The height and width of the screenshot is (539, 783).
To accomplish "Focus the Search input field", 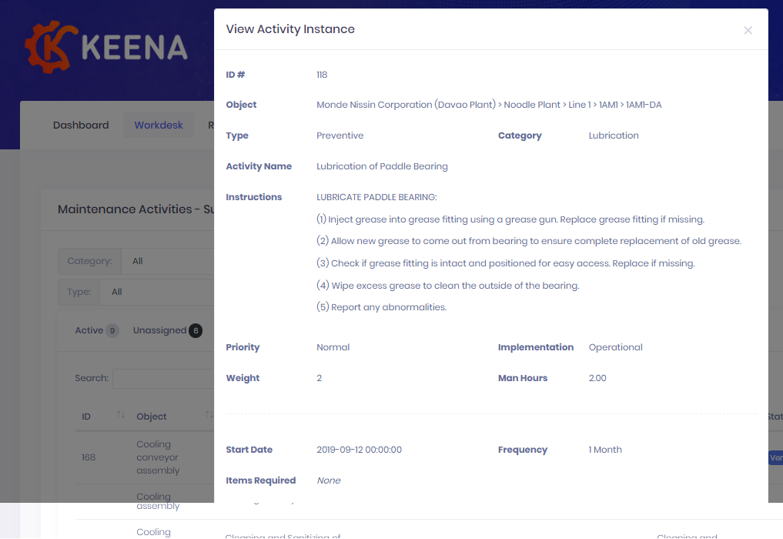I will 163,378.
